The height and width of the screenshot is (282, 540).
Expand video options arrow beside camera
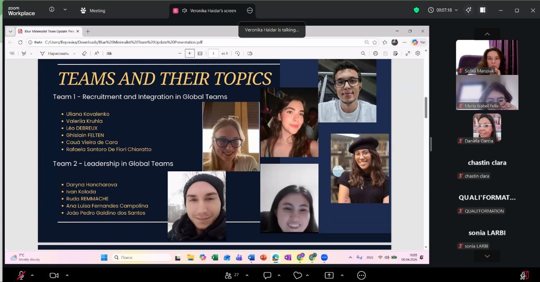point(67,275)
